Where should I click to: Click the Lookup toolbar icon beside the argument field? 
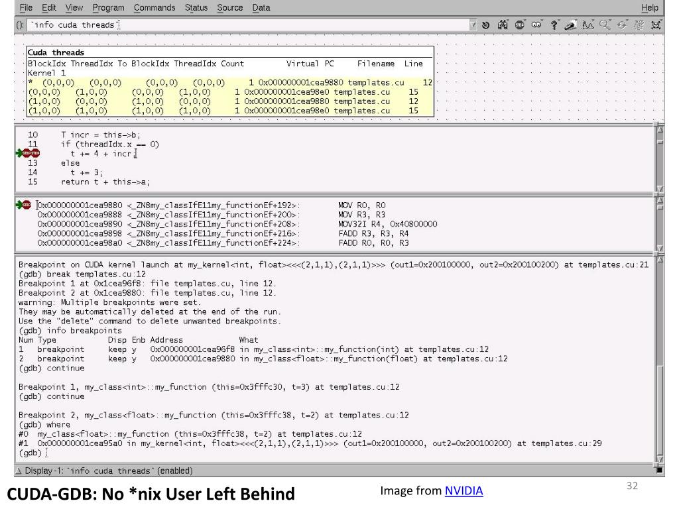coord(486,25)
